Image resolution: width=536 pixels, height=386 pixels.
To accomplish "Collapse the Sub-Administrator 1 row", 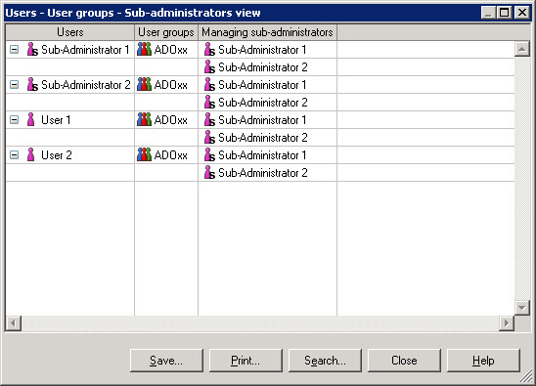I will coord(14,50).
